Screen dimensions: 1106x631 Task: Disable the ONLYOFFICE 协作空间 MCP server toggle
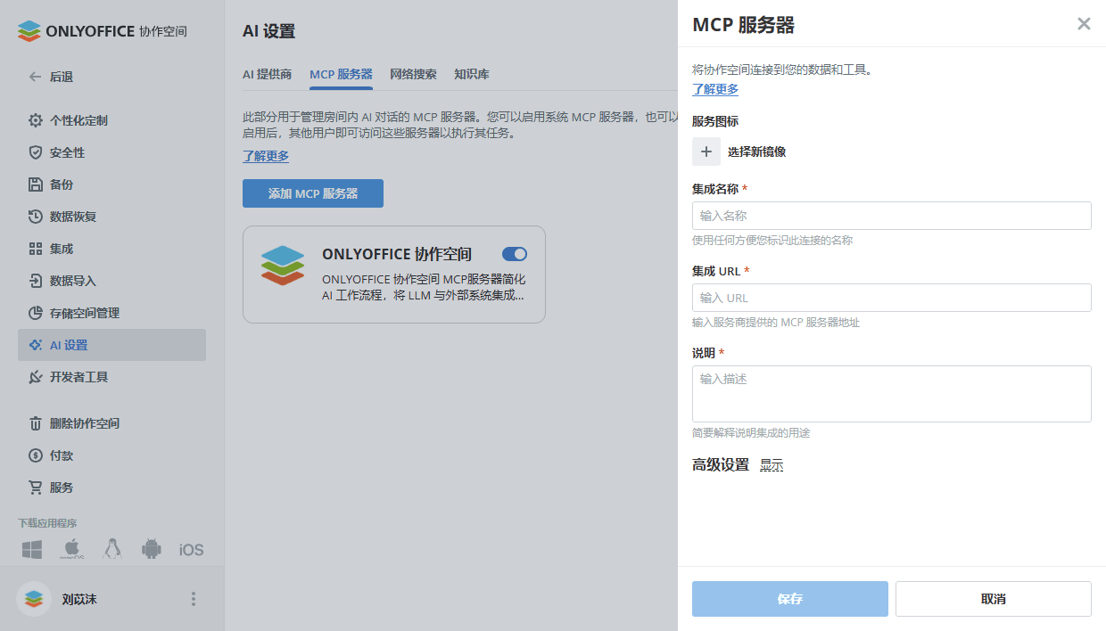coord(514,253)
